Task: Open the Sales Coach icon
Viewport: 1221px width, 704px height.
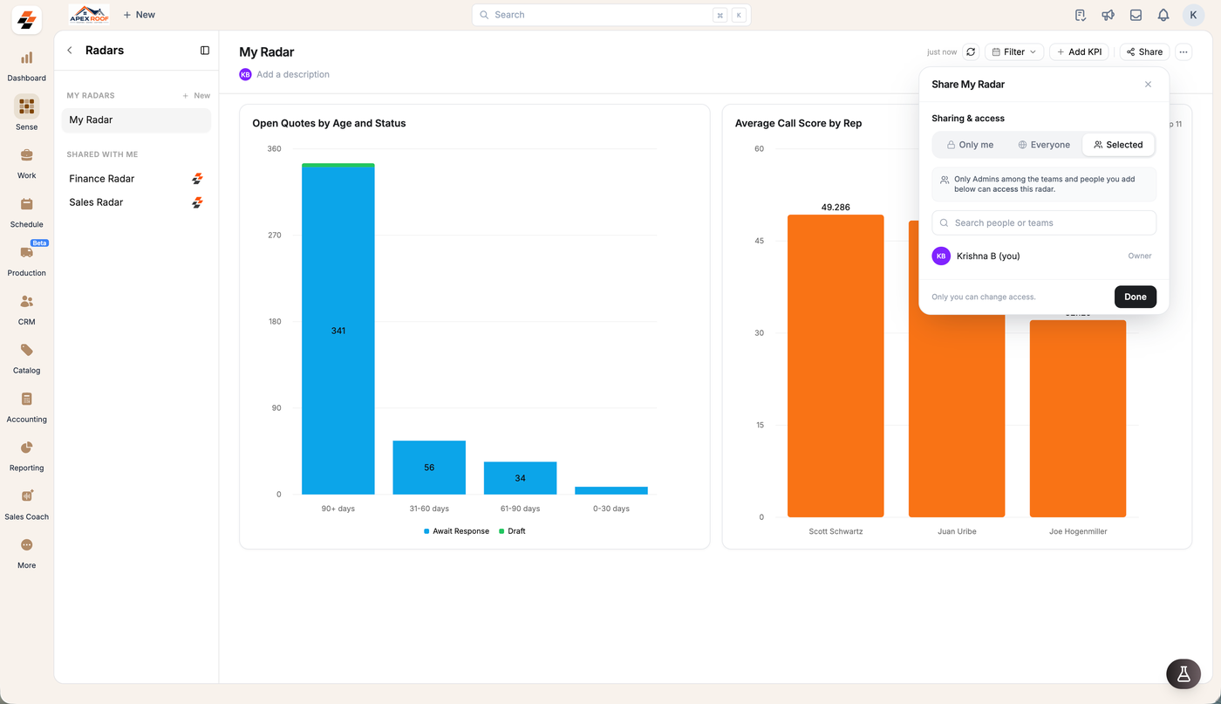Action: tap(26, 496)
